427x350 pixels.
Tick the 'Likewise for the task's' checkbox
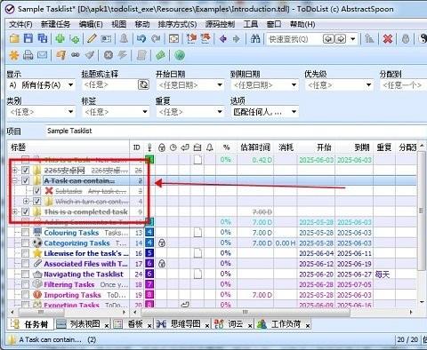(26, 253)
